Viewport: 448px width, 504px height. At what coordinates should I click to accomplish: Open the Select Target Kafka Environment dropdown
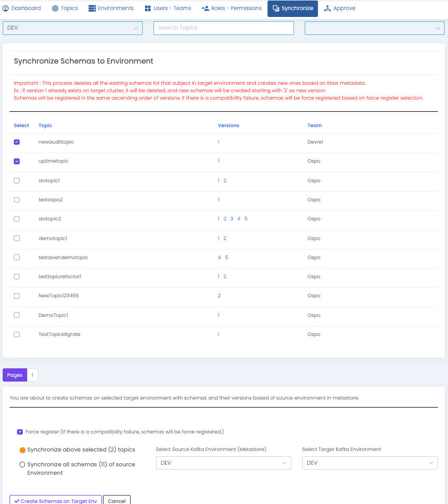pos(369,463)
